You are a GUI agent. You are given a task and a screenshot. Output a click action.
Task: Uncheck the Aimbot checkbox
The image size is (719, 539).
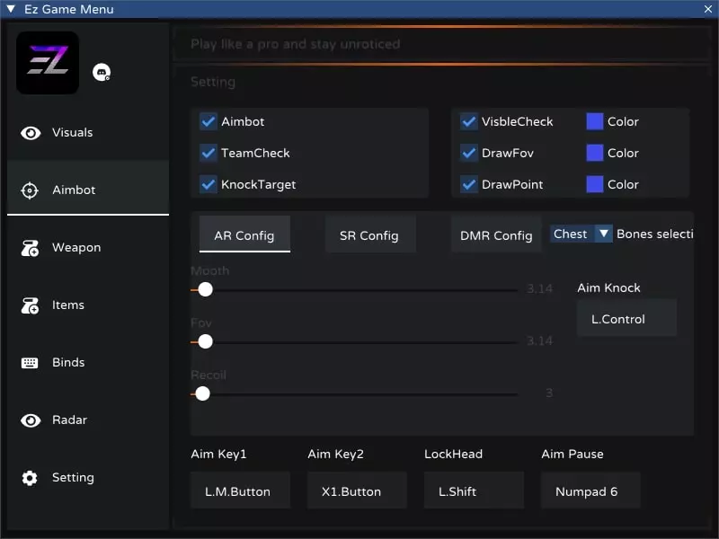[x=209, y=122]
